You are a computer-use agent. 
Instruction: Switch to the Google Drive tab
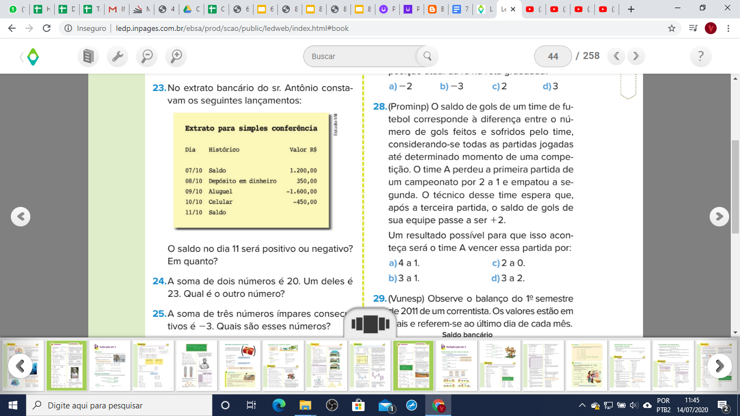192,9
